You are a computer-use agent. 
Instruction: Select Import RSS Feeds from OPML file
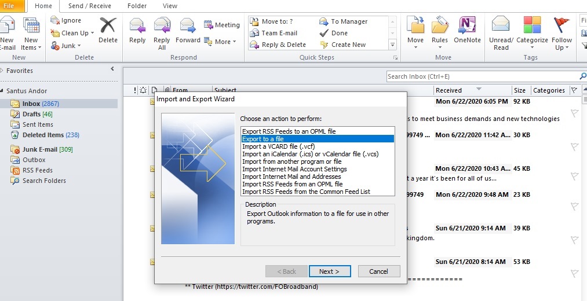pos(318,184)
